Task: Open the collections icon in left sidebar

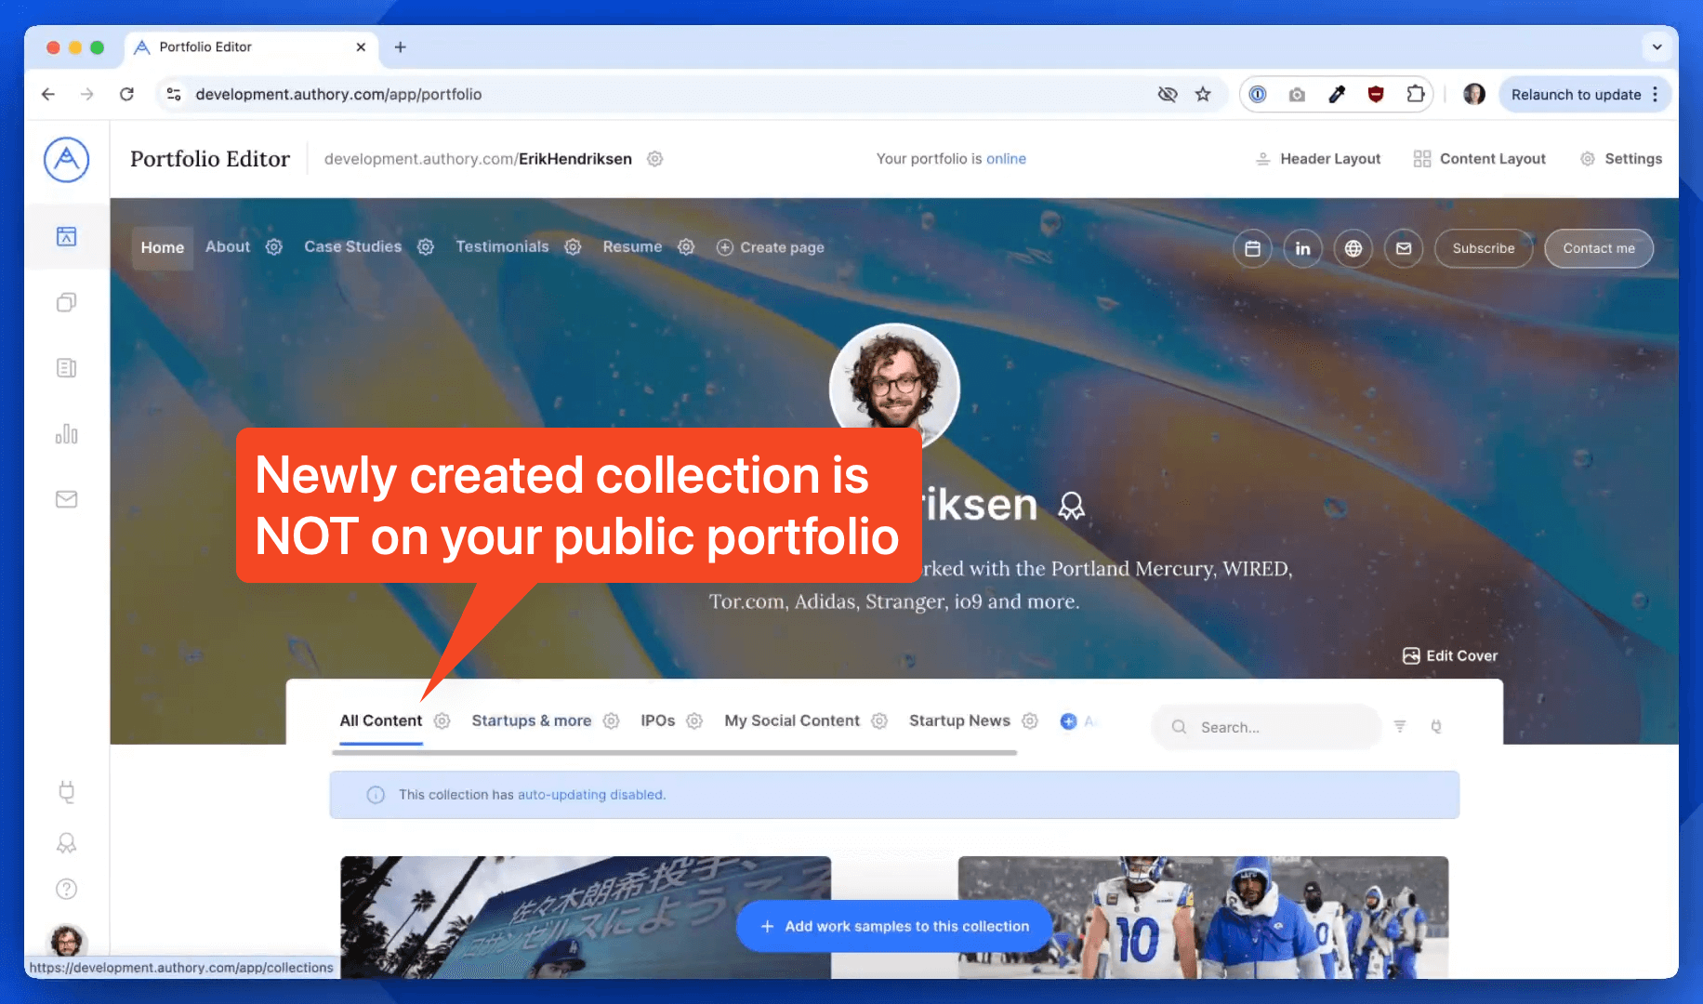Action: 66,302
